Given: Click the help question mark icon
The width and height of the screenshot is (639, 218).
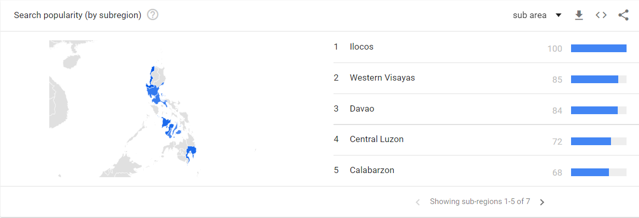Looking at the screenshot, I should 152,15.
